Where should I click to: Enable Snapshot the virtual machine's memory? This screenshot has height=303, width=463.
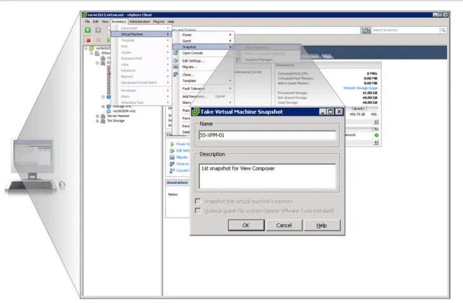click(x=198, y=201)
